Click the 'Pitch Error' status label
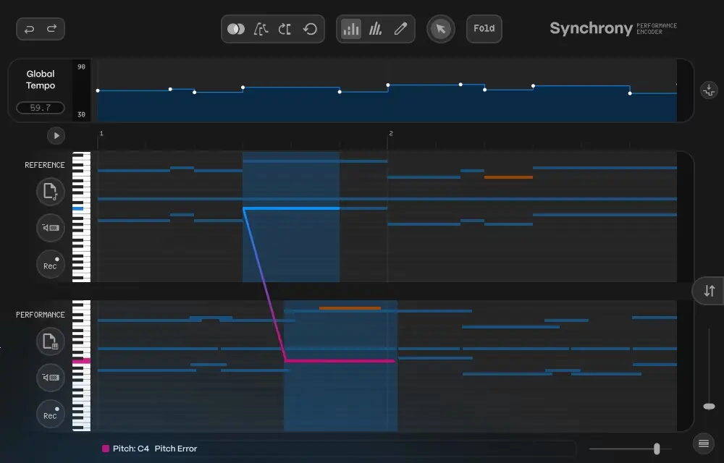The width and height of the screenshot is (724, 463). tap(176, 449)
